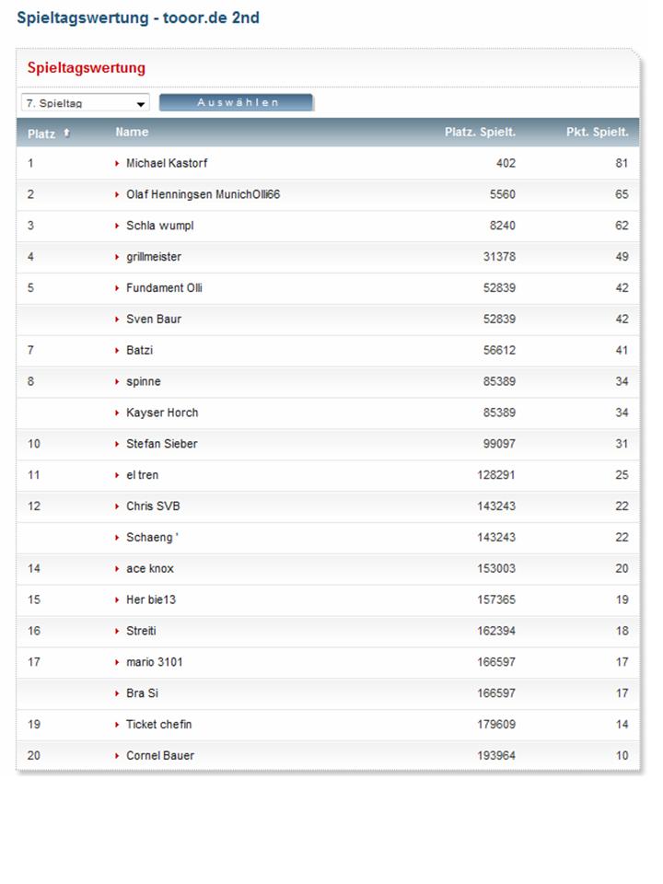The width and height of the screenshot is (663, 884).
Task: Click the red arrow next to Stefan Sieber
Action: pos(117,444)
